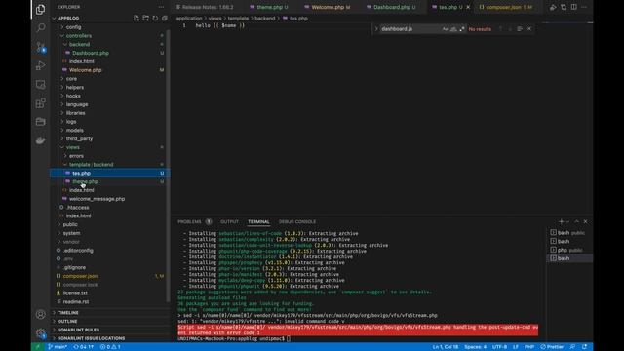Click the main branch in status bar
624x351 pixels.
point(58,347)
